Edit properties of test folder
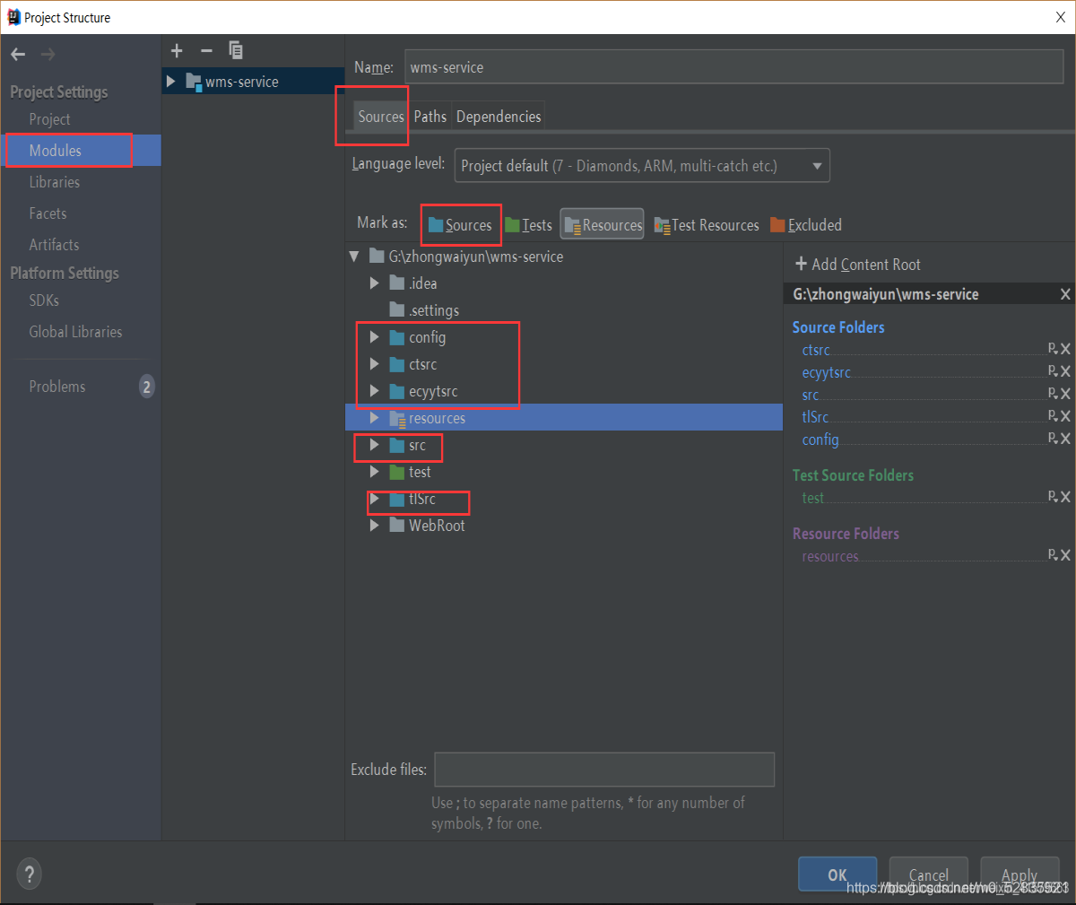 1053,497
